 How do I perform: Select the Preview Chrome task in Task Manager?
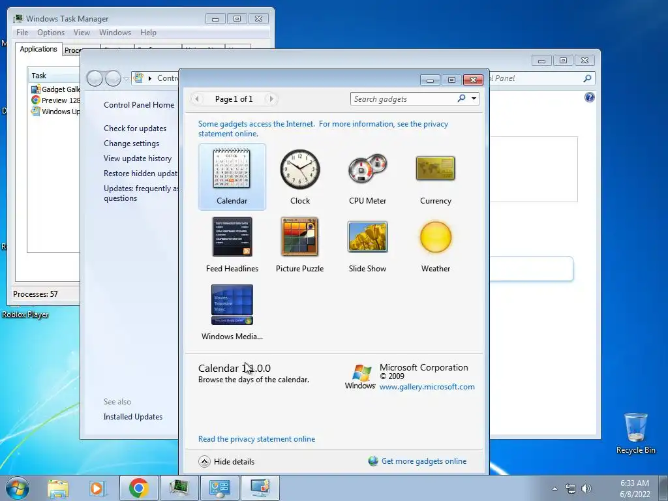55,100
